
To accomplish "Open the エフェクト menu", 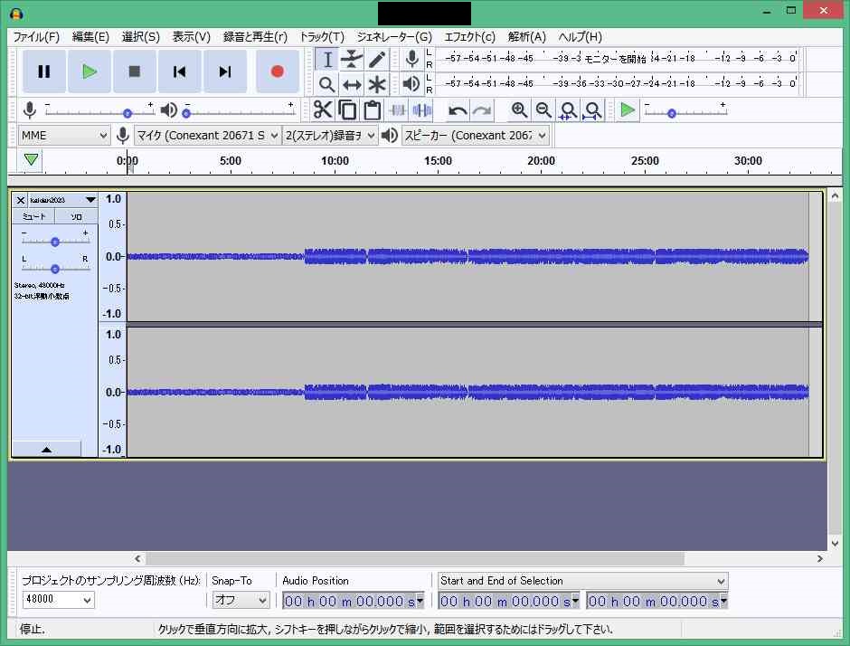I will (469, 37).
